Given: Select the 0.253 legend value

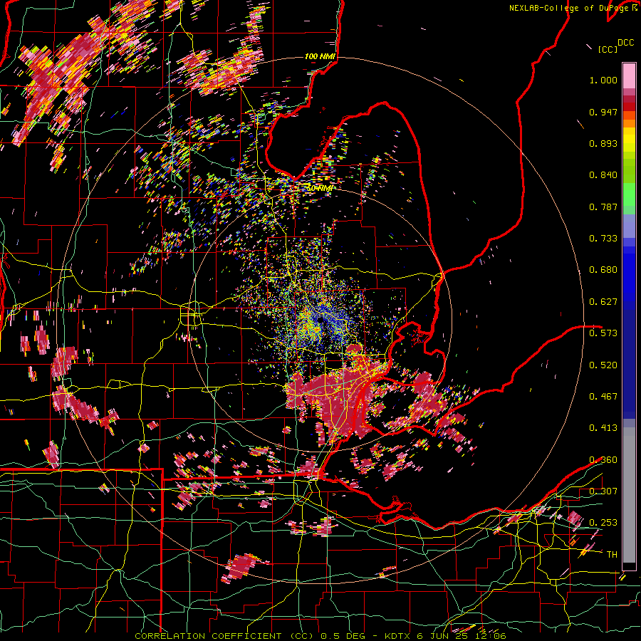Looking at the screenshot, I should 603,523.
